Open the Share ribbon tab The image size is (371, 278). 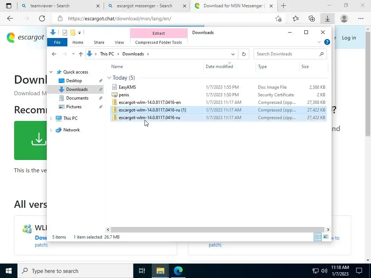click(99, 42)
